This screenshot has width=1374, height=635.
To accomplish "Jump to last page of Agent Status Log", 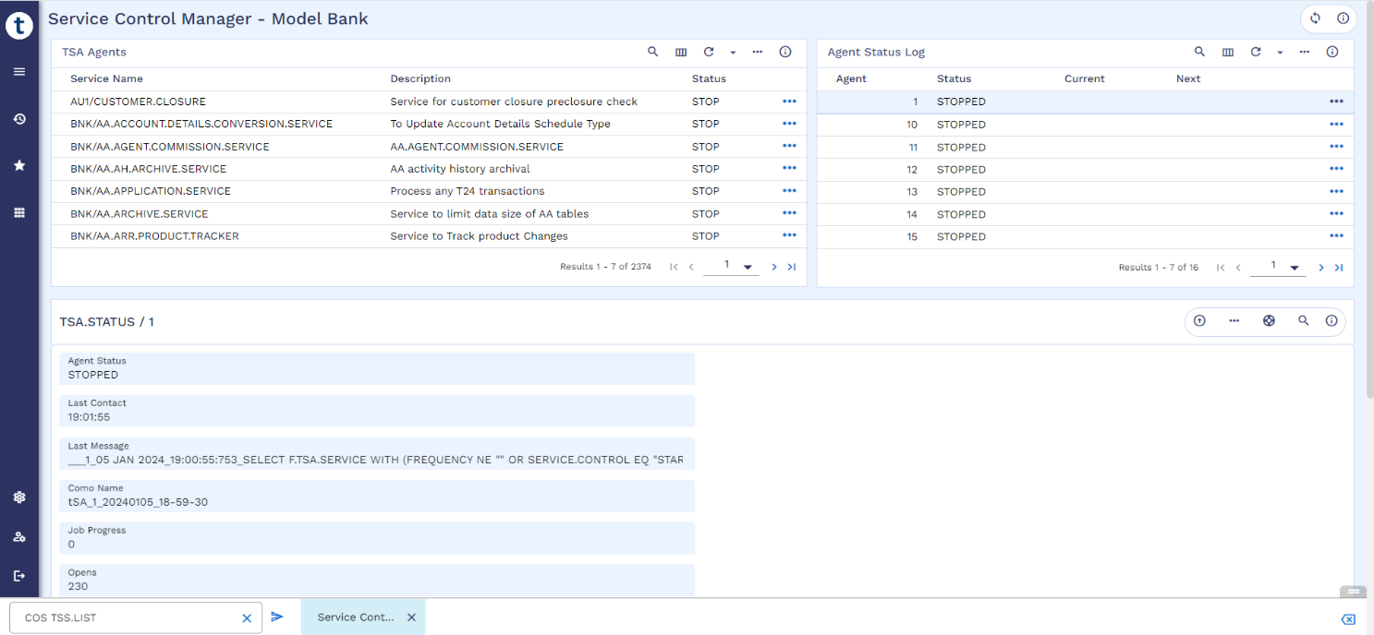I will coord(1339,268).
